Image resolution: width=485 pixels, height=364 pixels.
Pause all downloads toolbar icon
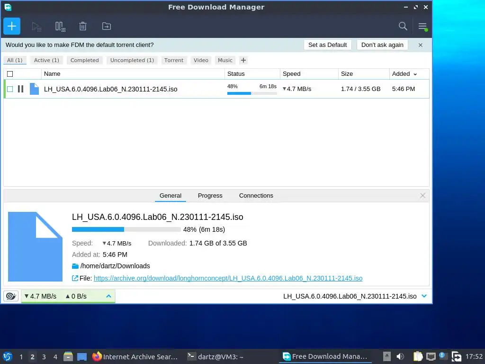coord(60,27)
